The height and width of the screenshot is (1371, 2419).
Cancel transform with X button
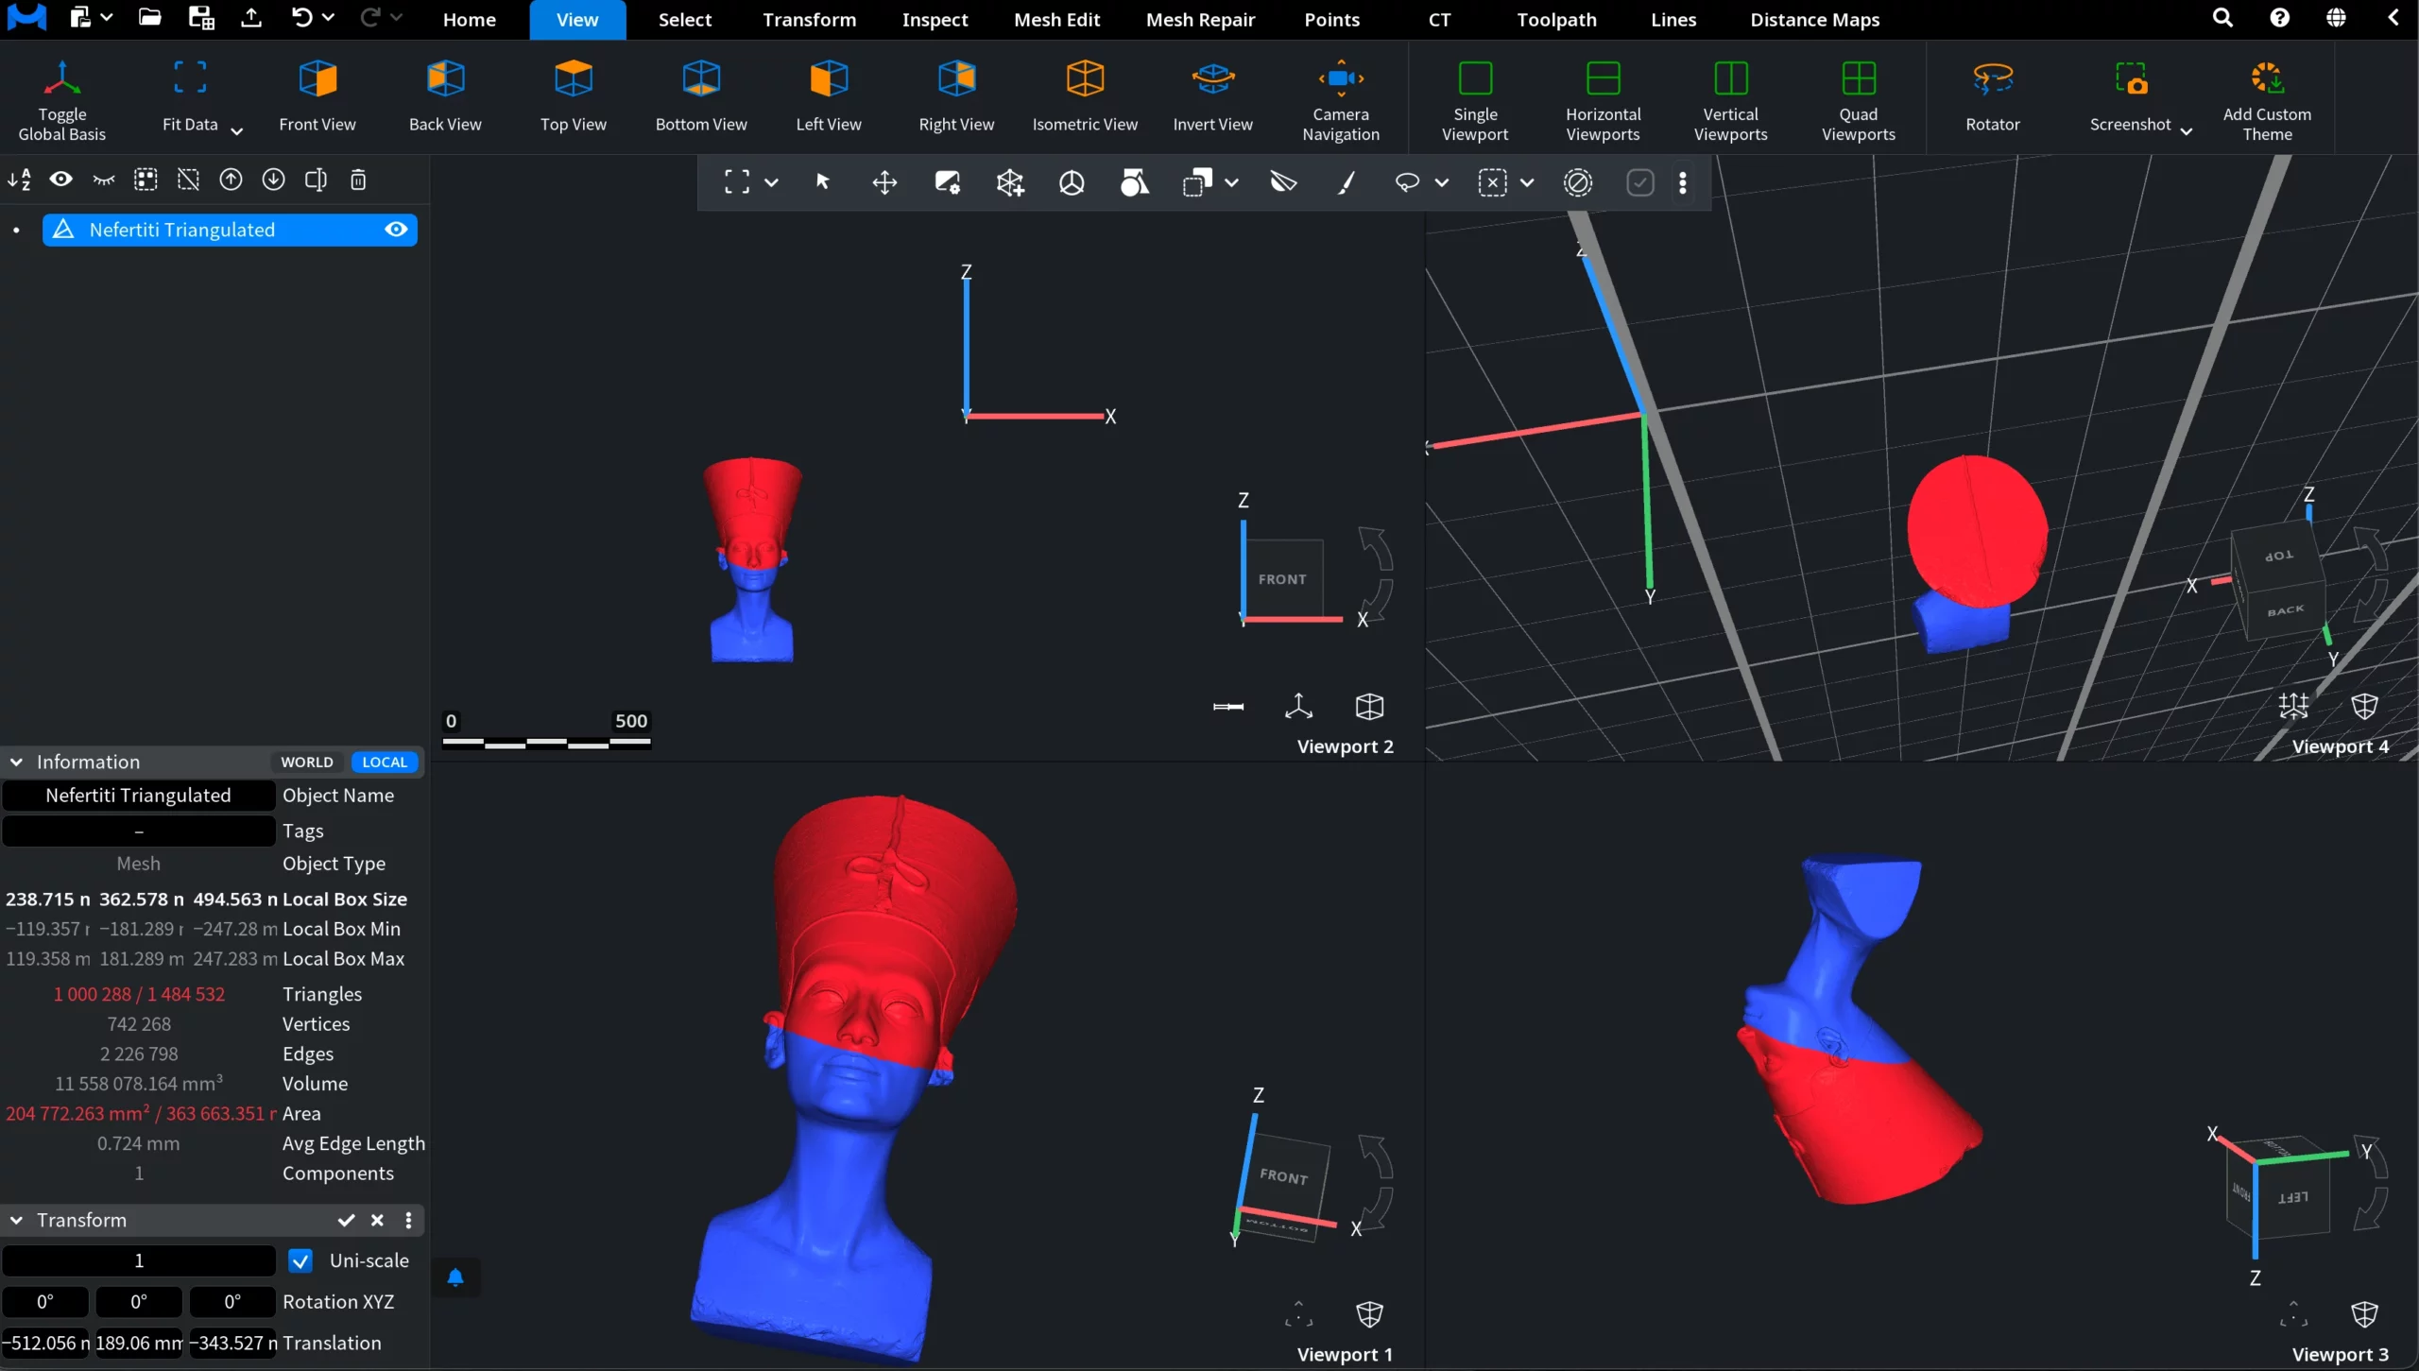(x=377, y=1220)
